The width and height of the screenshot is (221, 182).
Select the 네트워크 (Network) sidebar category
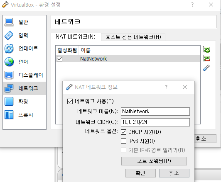[x=25, y=88]
